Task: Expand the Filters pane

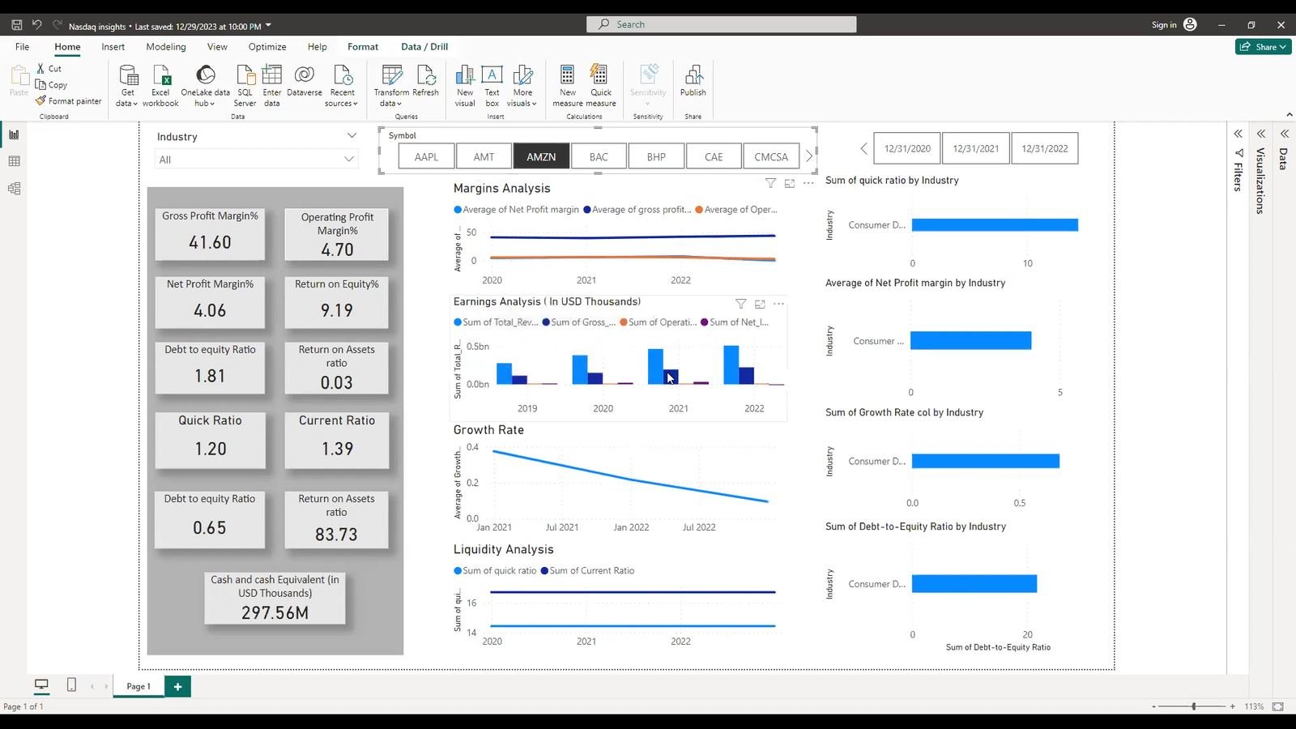Action: 1238,134
